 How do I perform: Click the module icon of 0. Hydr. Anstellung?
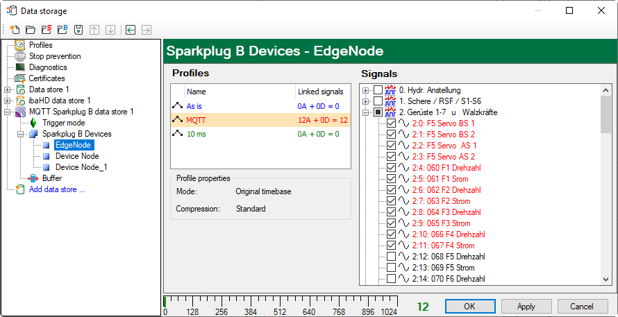click(x=390, y=90)
